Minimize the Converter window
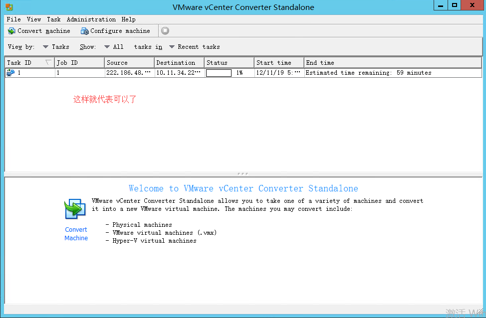The width and height of the screenshot is (486, 318). [441, 5]
